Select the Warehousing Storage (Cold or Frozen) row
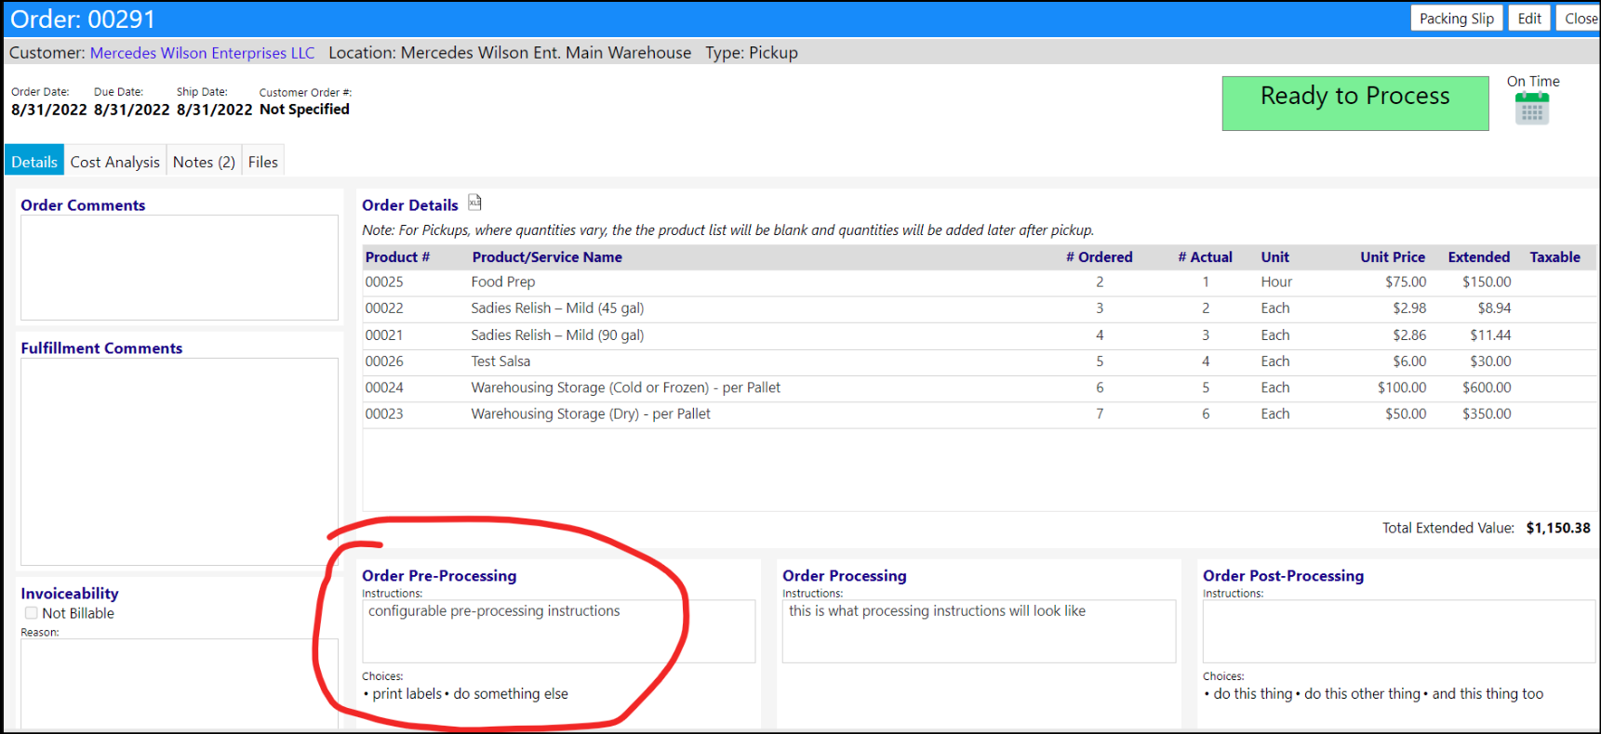This screenshot has height=734, width=1601. (x=981, y=388)
